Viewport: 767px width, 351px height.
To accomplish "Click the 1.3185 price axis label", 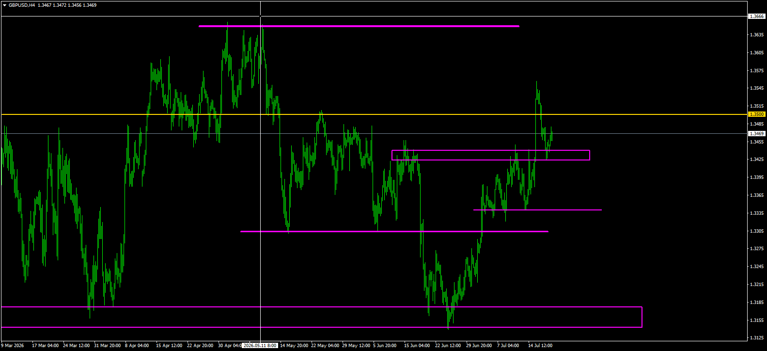I will (x=757, y=303).
